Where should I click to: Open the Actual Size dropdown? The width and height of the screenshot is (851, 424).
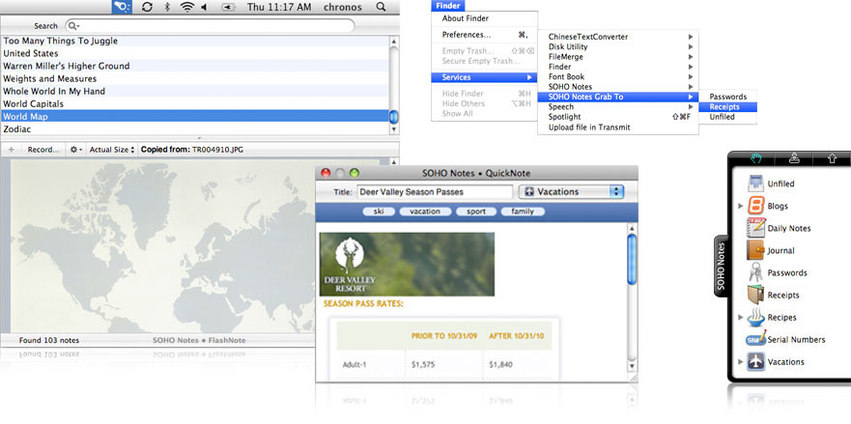[x=111, y=150]
